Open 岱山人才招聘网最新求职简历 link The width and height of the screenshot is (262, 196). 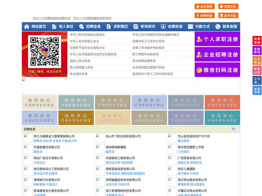[92, 19]
